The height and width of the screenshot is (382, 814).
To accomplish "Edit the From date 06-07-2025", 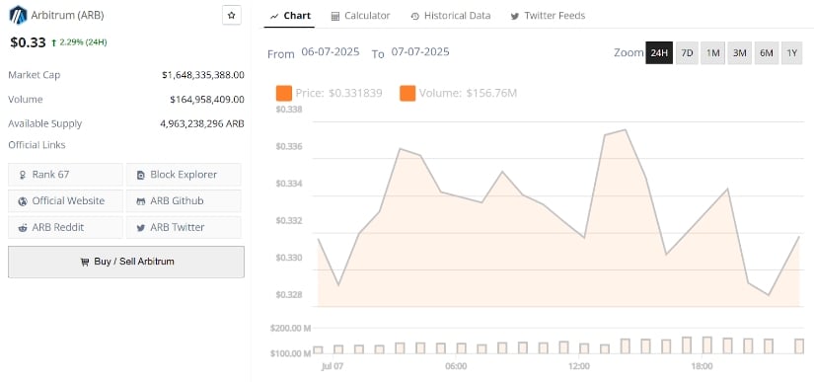I will coord(331,52).
